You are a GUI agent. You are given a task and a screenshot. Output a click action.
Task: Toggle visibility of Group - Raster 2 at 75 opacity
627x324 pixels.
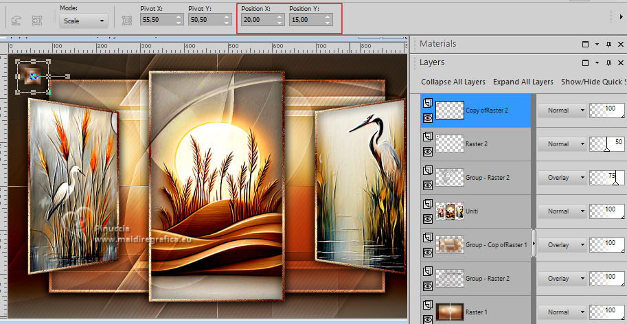428,185
